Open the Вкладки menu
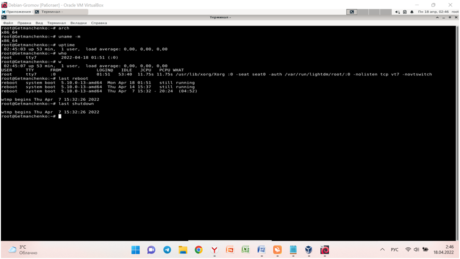Screen dimensions: 460x259 (79, 23)
